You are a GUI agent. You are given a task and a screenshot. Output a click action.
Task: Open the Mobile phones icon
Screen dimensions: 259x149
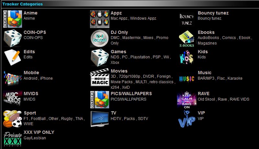(13, 79)
